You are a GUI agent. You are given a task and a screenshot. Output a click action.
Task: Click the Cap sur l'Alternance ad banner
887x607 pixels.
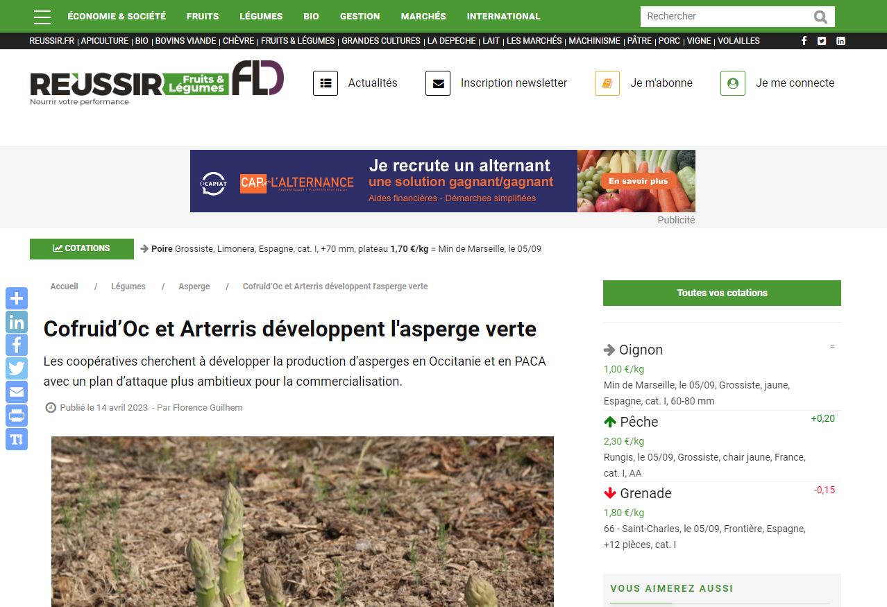(x=443, y=181)
